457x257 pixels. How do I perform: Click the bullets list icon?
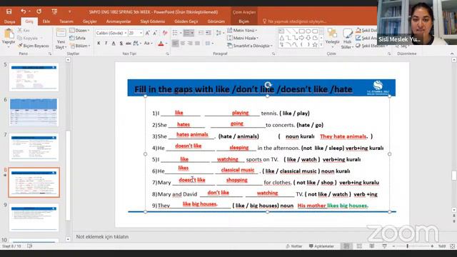[x=176, y=33]
